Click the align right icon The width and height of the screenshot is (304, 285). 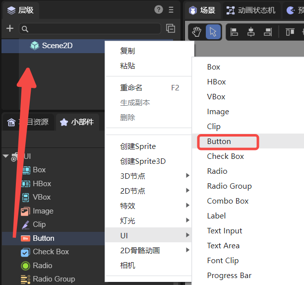pyautogui.click(x=268, y=32)
